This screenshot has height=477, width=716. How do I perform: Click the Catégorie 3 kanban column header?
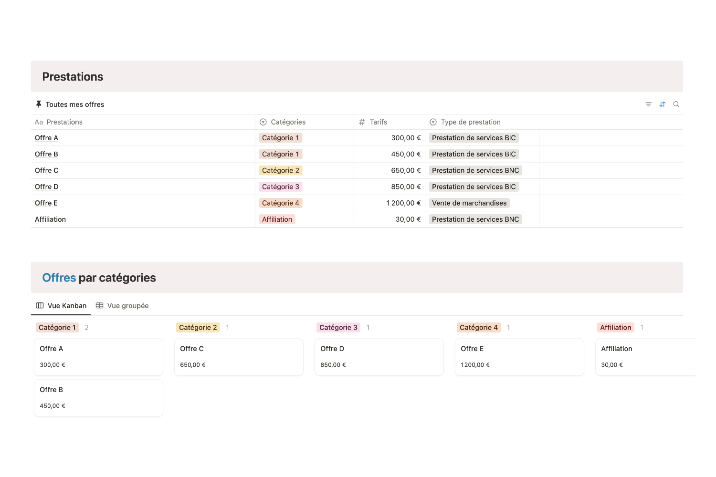(x=338, y=327)
